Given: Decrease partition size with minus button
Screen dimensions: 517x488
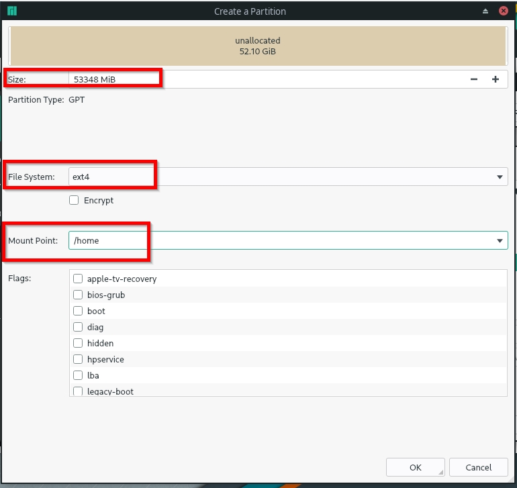Looking at the screenshot, I should [474, 79].
